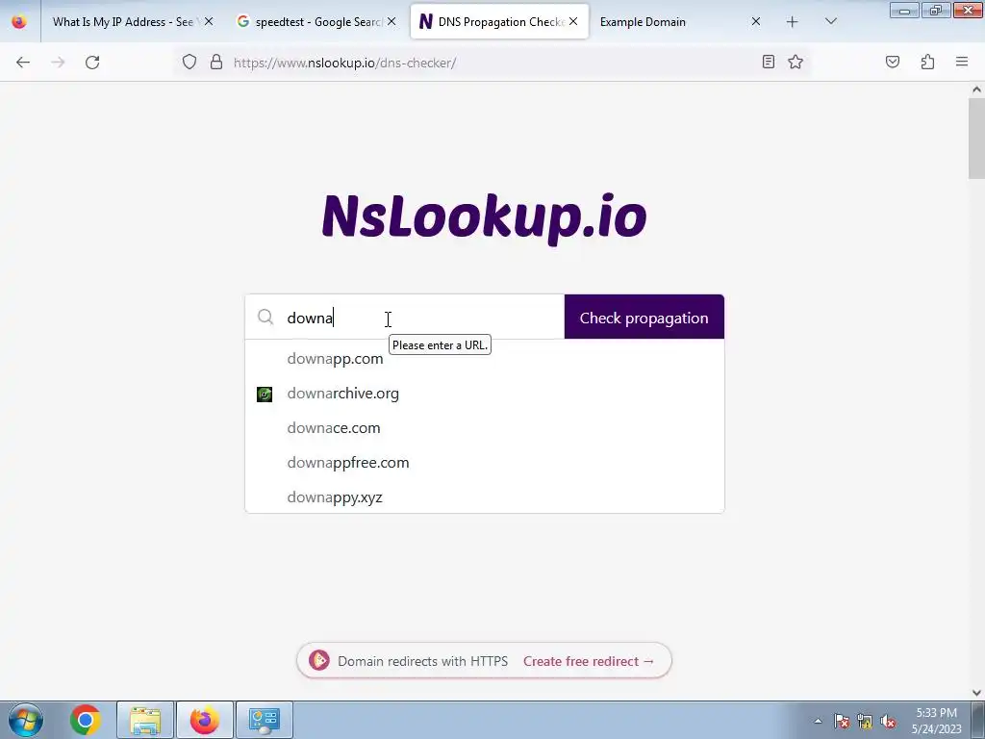Click the vertical scrollbar thumb
The image size is (985, 739).
(976, 139)
